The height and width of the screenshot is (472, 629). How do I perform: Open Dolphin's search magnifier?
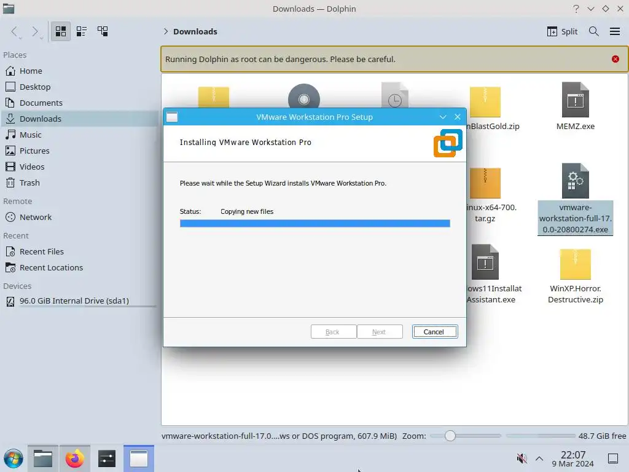594,31
